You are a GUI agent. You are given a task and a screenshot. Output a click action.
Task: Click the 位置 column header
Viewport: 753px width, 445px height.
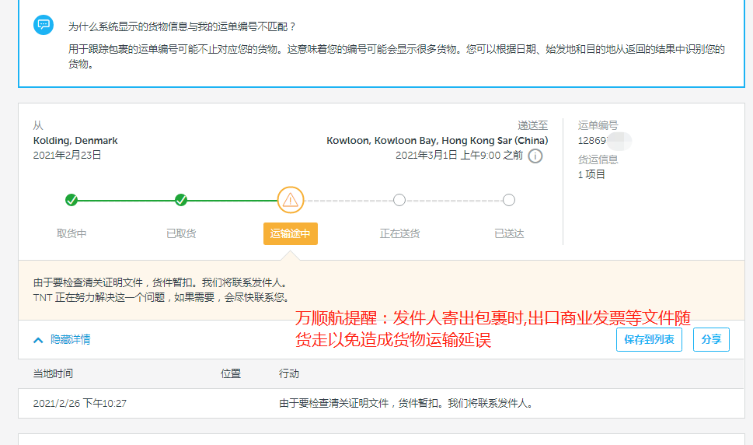tap(231, 374)
